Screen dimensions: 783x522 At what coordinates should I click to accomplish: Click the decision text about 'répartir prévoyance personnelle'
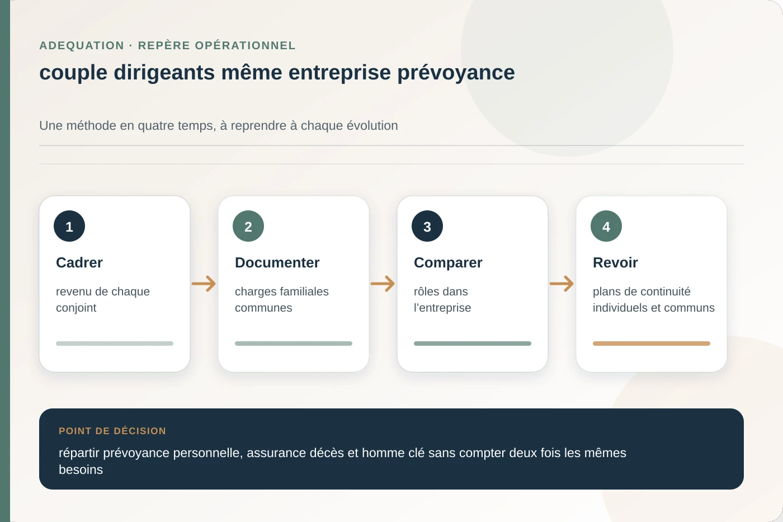coord(342,461)
